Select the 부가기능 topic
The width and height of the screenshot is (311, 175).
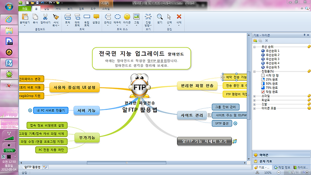pos(87,138)
